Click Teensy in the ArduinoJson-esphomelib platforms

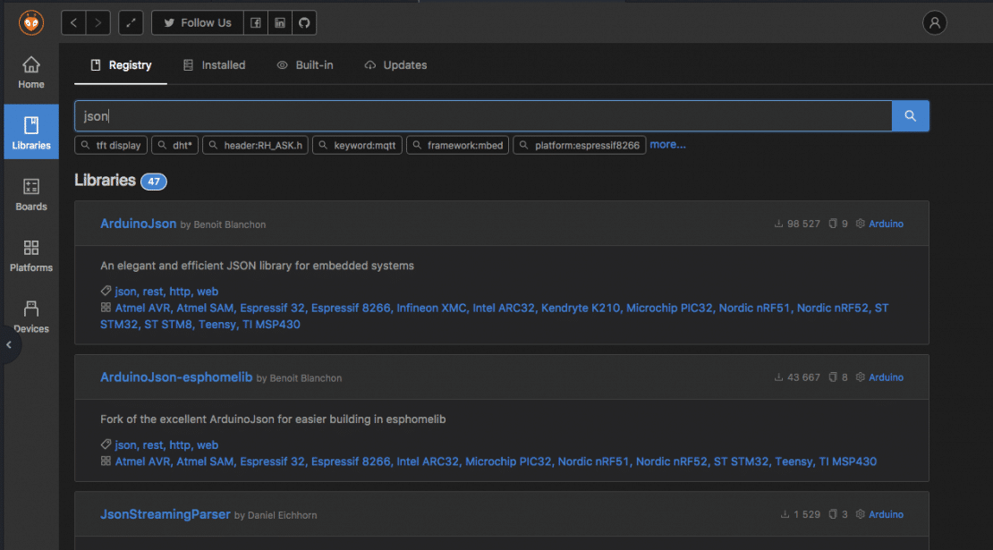pos(794,462)
